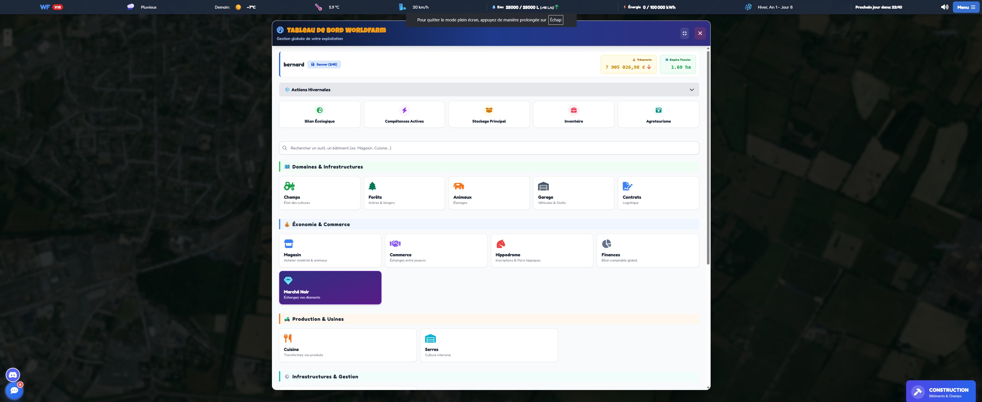Open the Finances pie chart icon
The image size is (982, 402).
(x=606, y=244)
